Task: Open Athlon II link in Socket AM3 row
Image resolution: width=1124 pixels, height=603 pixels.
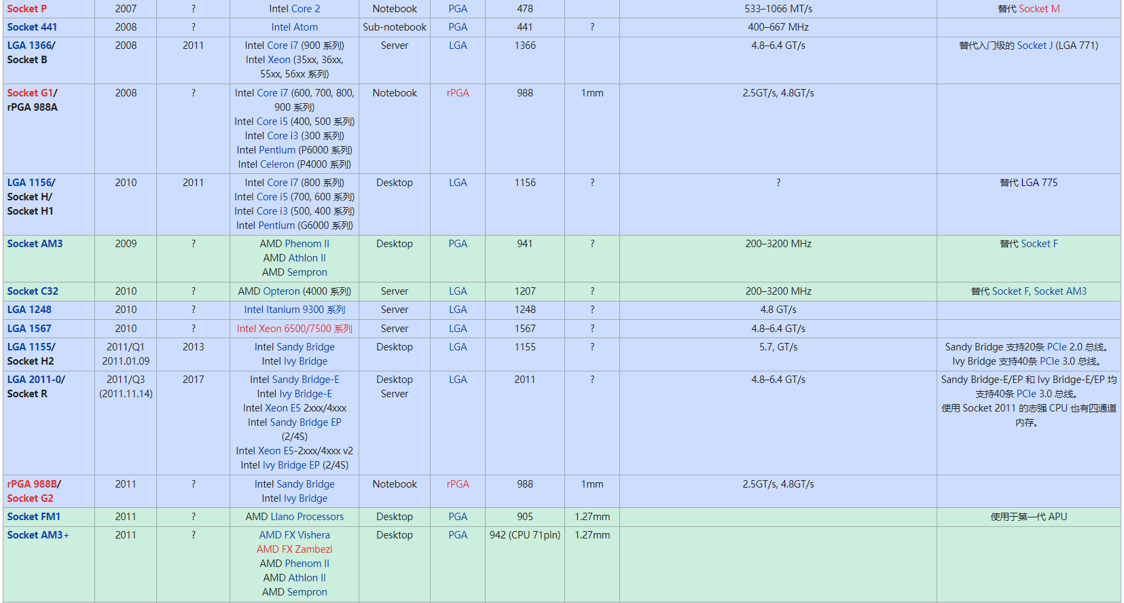Action: [x=308, y=258]
